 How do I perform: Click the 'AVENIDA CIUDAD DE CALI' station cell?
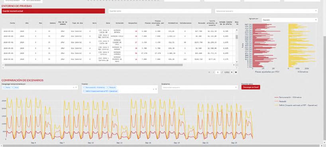click(x=117, y=42)
